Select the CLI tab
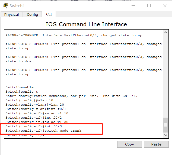Viewport: 172px width, 155px height. click(x=49, y=14)
